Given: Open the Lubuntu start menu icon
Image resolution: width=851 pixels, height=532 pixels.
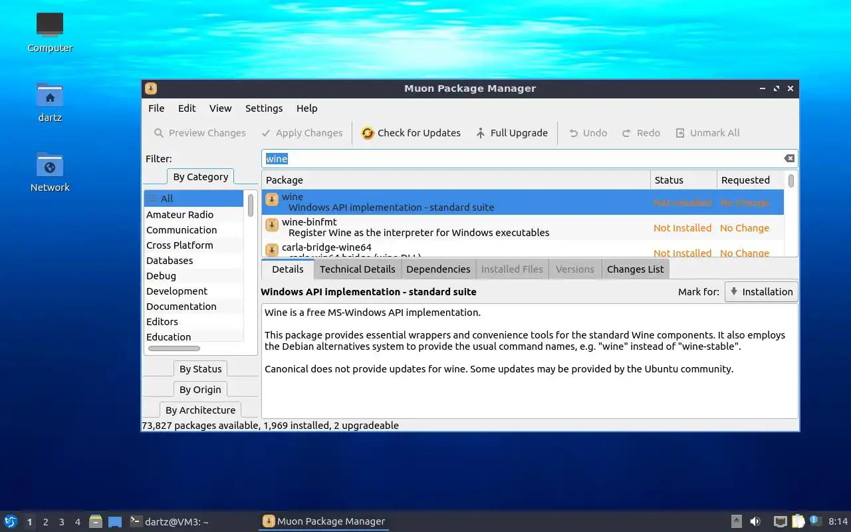Looking at the screenshot, I should tap(11, 521).
